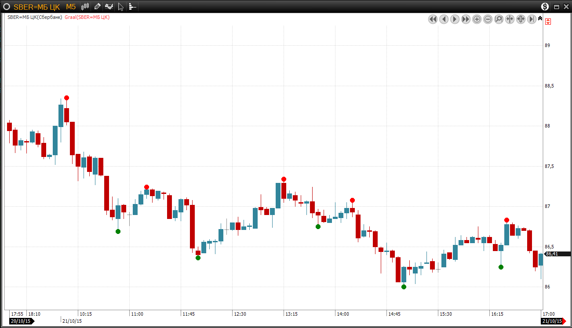Screen dimensions: 572x328
Task: Open the SBER=МБ ЦК instrument selector
Action: 36,7
